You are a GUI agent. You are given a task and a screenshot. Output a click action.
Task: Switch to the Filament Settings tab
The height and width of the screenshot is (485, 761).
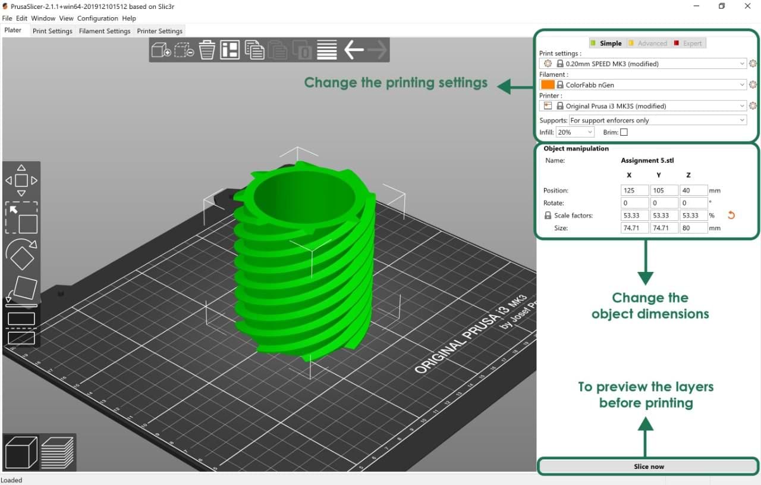[x=105, y=31]
